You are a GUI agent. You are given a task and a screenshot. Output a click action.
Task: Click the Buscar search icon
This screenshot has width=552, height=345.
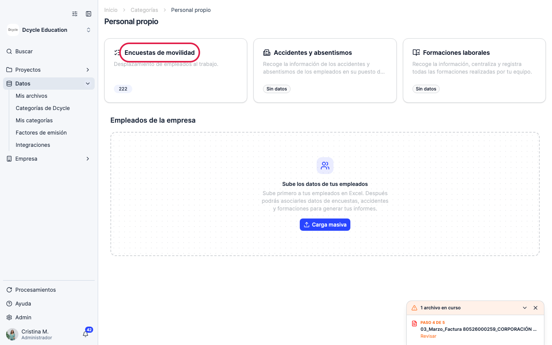9,51
